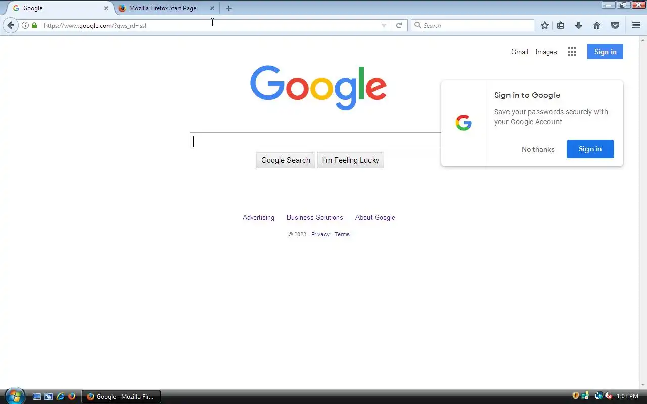Reload the current page
Screen dimensions: 647x404
pos(399,25)
